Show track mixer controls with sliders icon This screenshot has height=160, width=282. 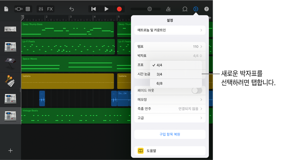(41, 9)
